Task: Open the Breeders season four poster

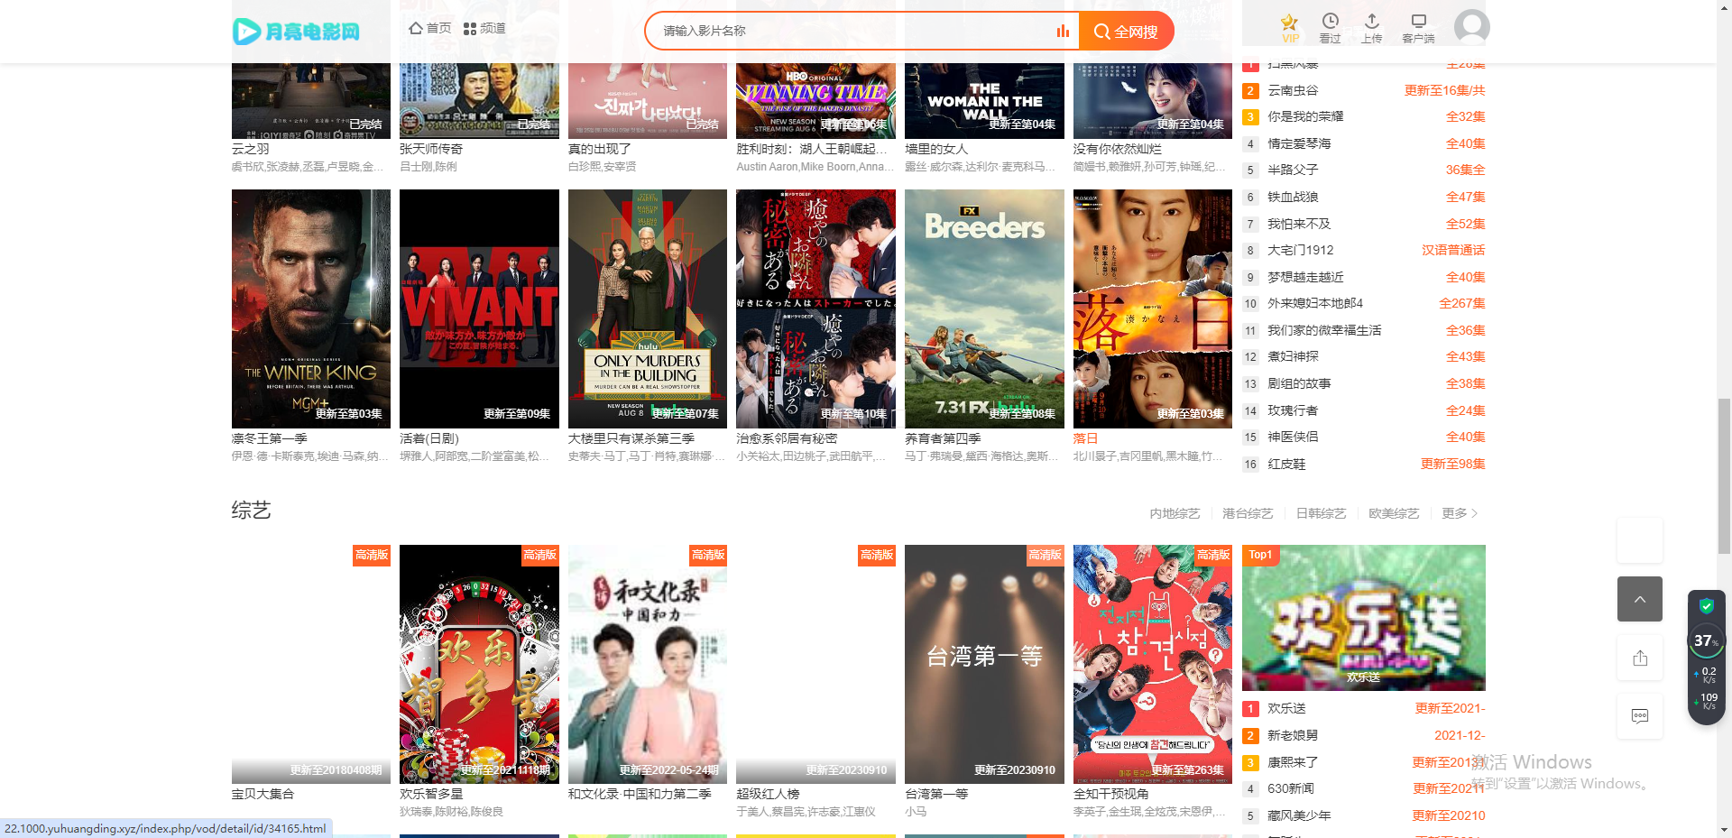Action: pos(984,308)
